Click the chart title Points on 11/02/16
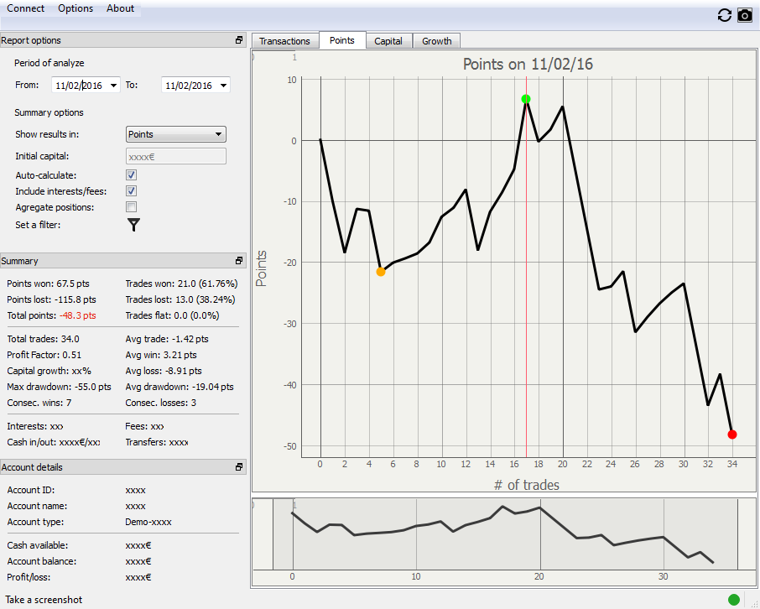This screenshot has height=609, width=760. [528, 64]
